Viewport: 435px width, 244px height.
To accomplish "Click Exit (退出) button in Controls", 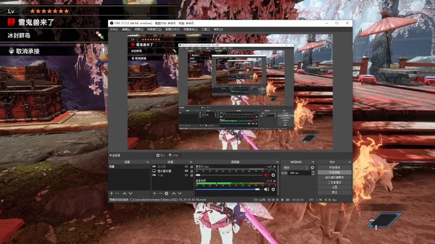I will tap(335, 193).
